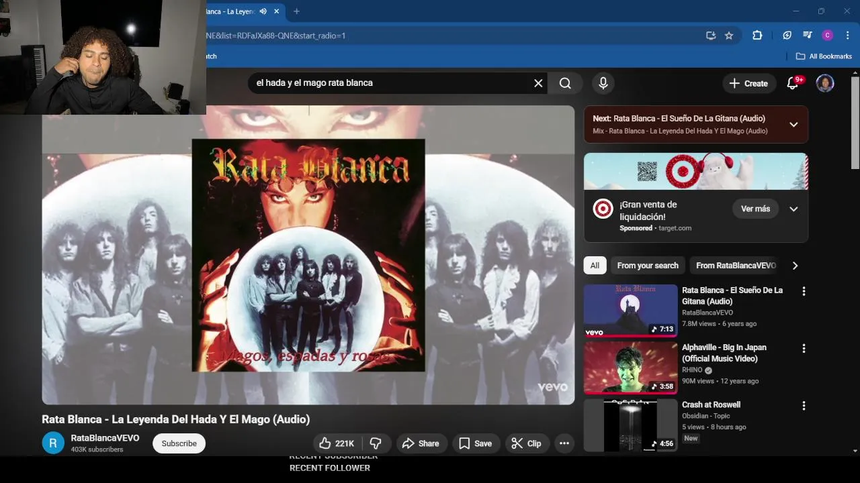Click the main video player
Image resolution: width=860 pixels, height=483 pixels.
(x=308, y=255)
